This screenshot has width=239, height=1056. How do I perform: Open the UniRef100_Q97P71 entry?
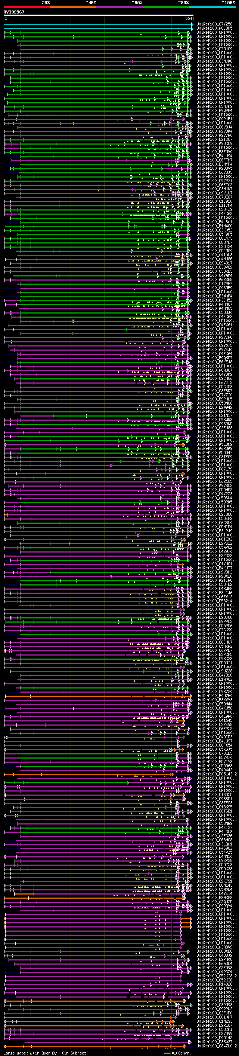(214, 181)
